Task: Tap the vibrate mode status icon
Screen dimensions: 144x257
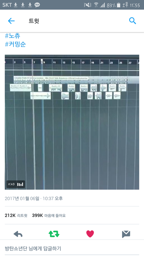Action: pos(88,5)
